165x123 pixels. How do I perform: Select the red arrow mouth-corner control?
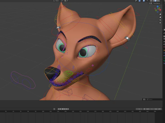click(x=89, y=69)
